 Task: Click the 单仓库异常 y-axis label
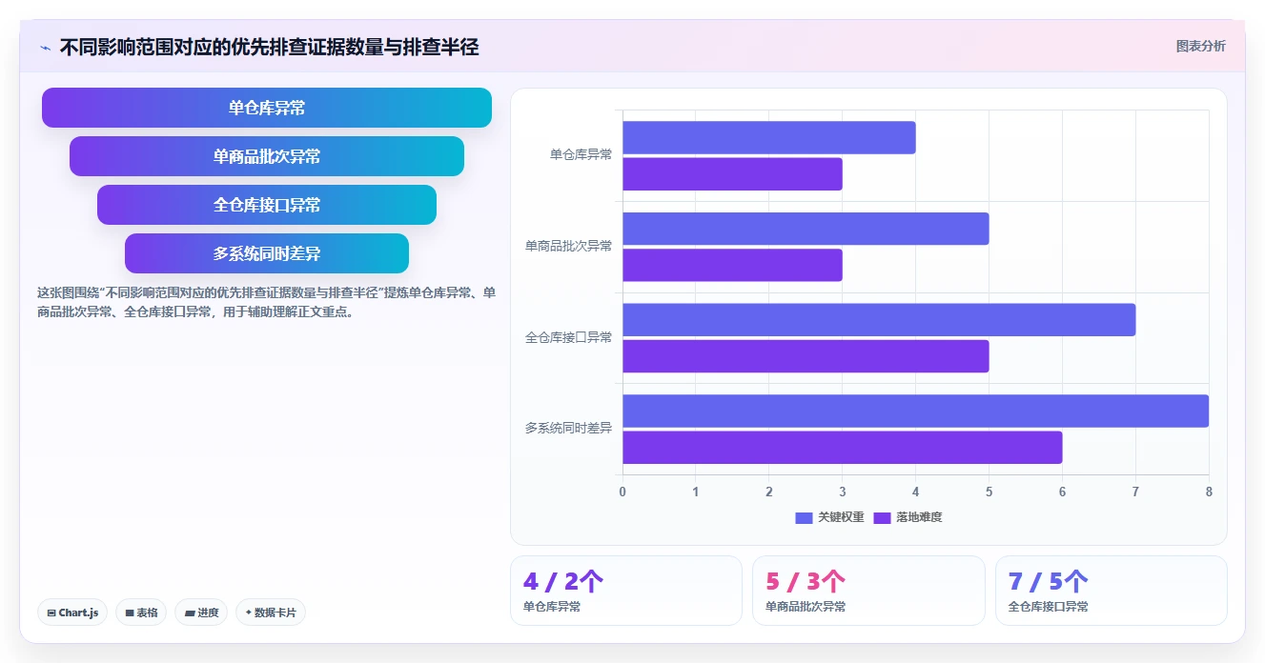[581, 154]
